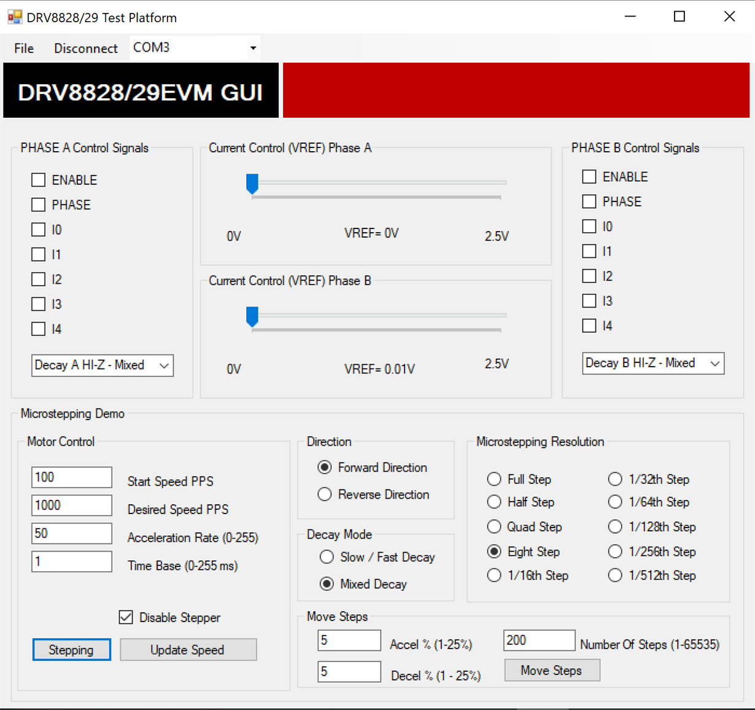Image resolution: width=755 pixels, height=710 pixels.
Task: Enable Phase A ENABLE checkbox
Action: (x=39, y=180)
